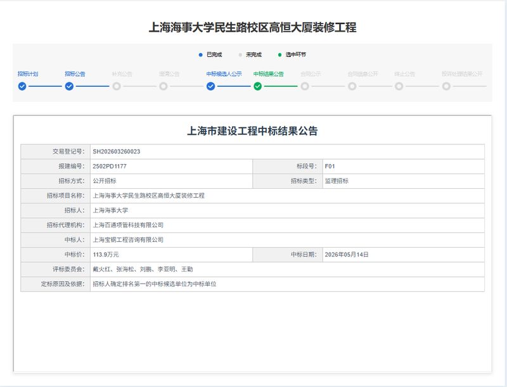Click the 标段号 field label
The height and width of the screenshot is (387, 507).
tap(307, 167)
